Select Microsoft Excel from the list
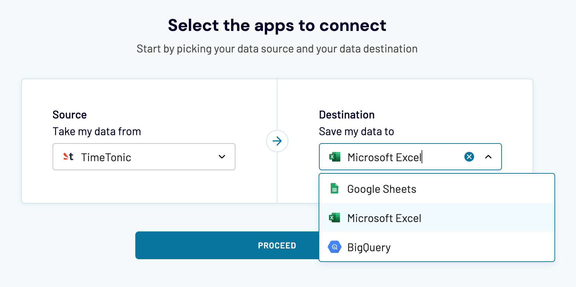This screenshot has height=287, width=576. 384,218
